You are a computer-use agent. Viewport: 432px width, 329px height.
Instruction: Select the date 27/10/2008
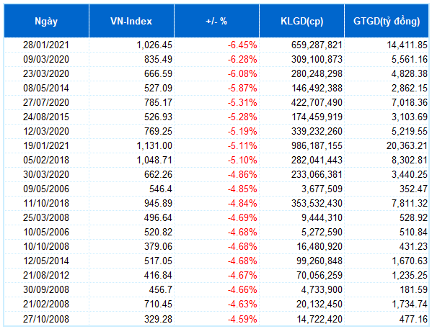(x=46, y=319)
